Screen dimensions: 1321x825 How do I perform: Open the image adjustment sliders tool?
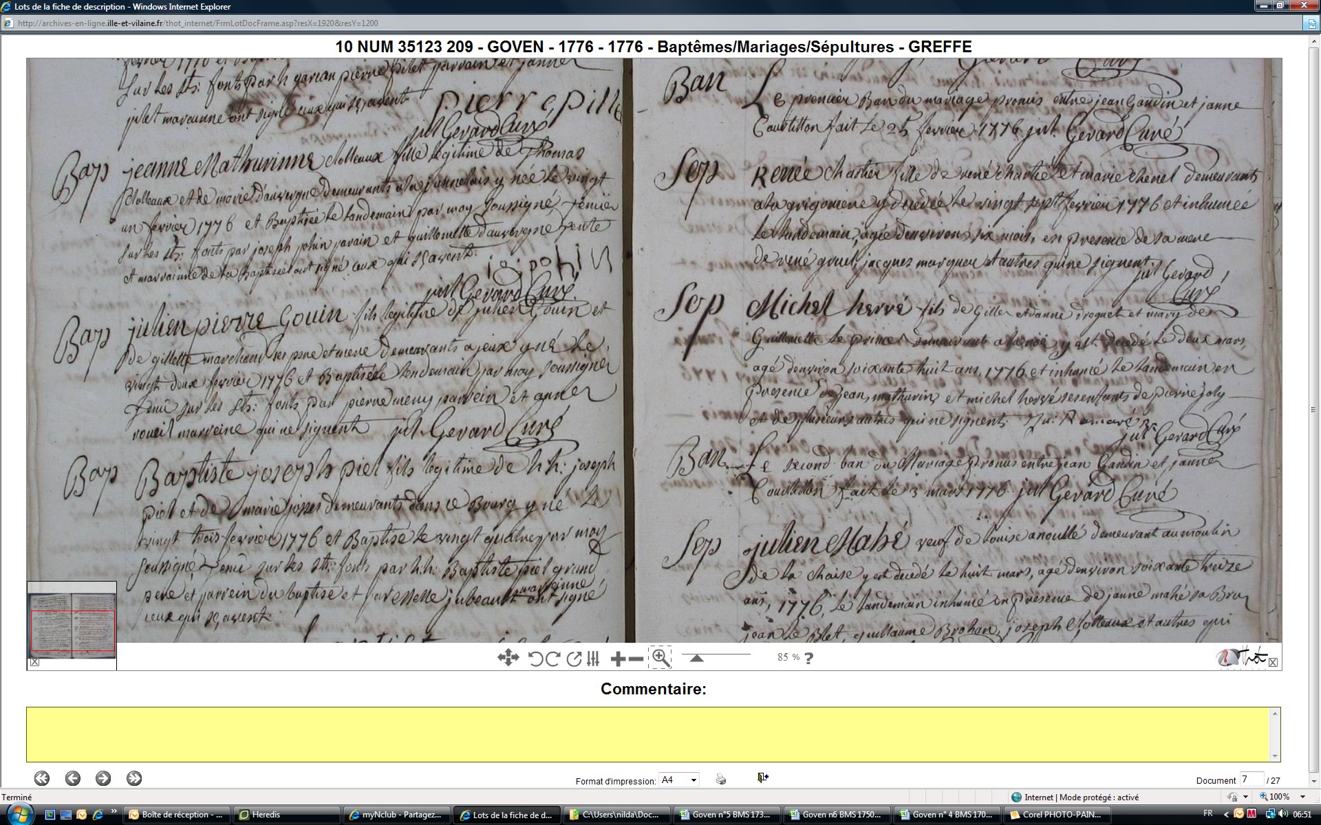coord(594,659)
